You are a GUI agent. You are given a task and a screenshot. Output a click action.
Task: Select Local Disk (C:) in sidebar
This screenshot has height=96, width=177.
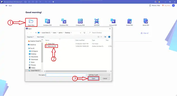click(x=34, y=71)
